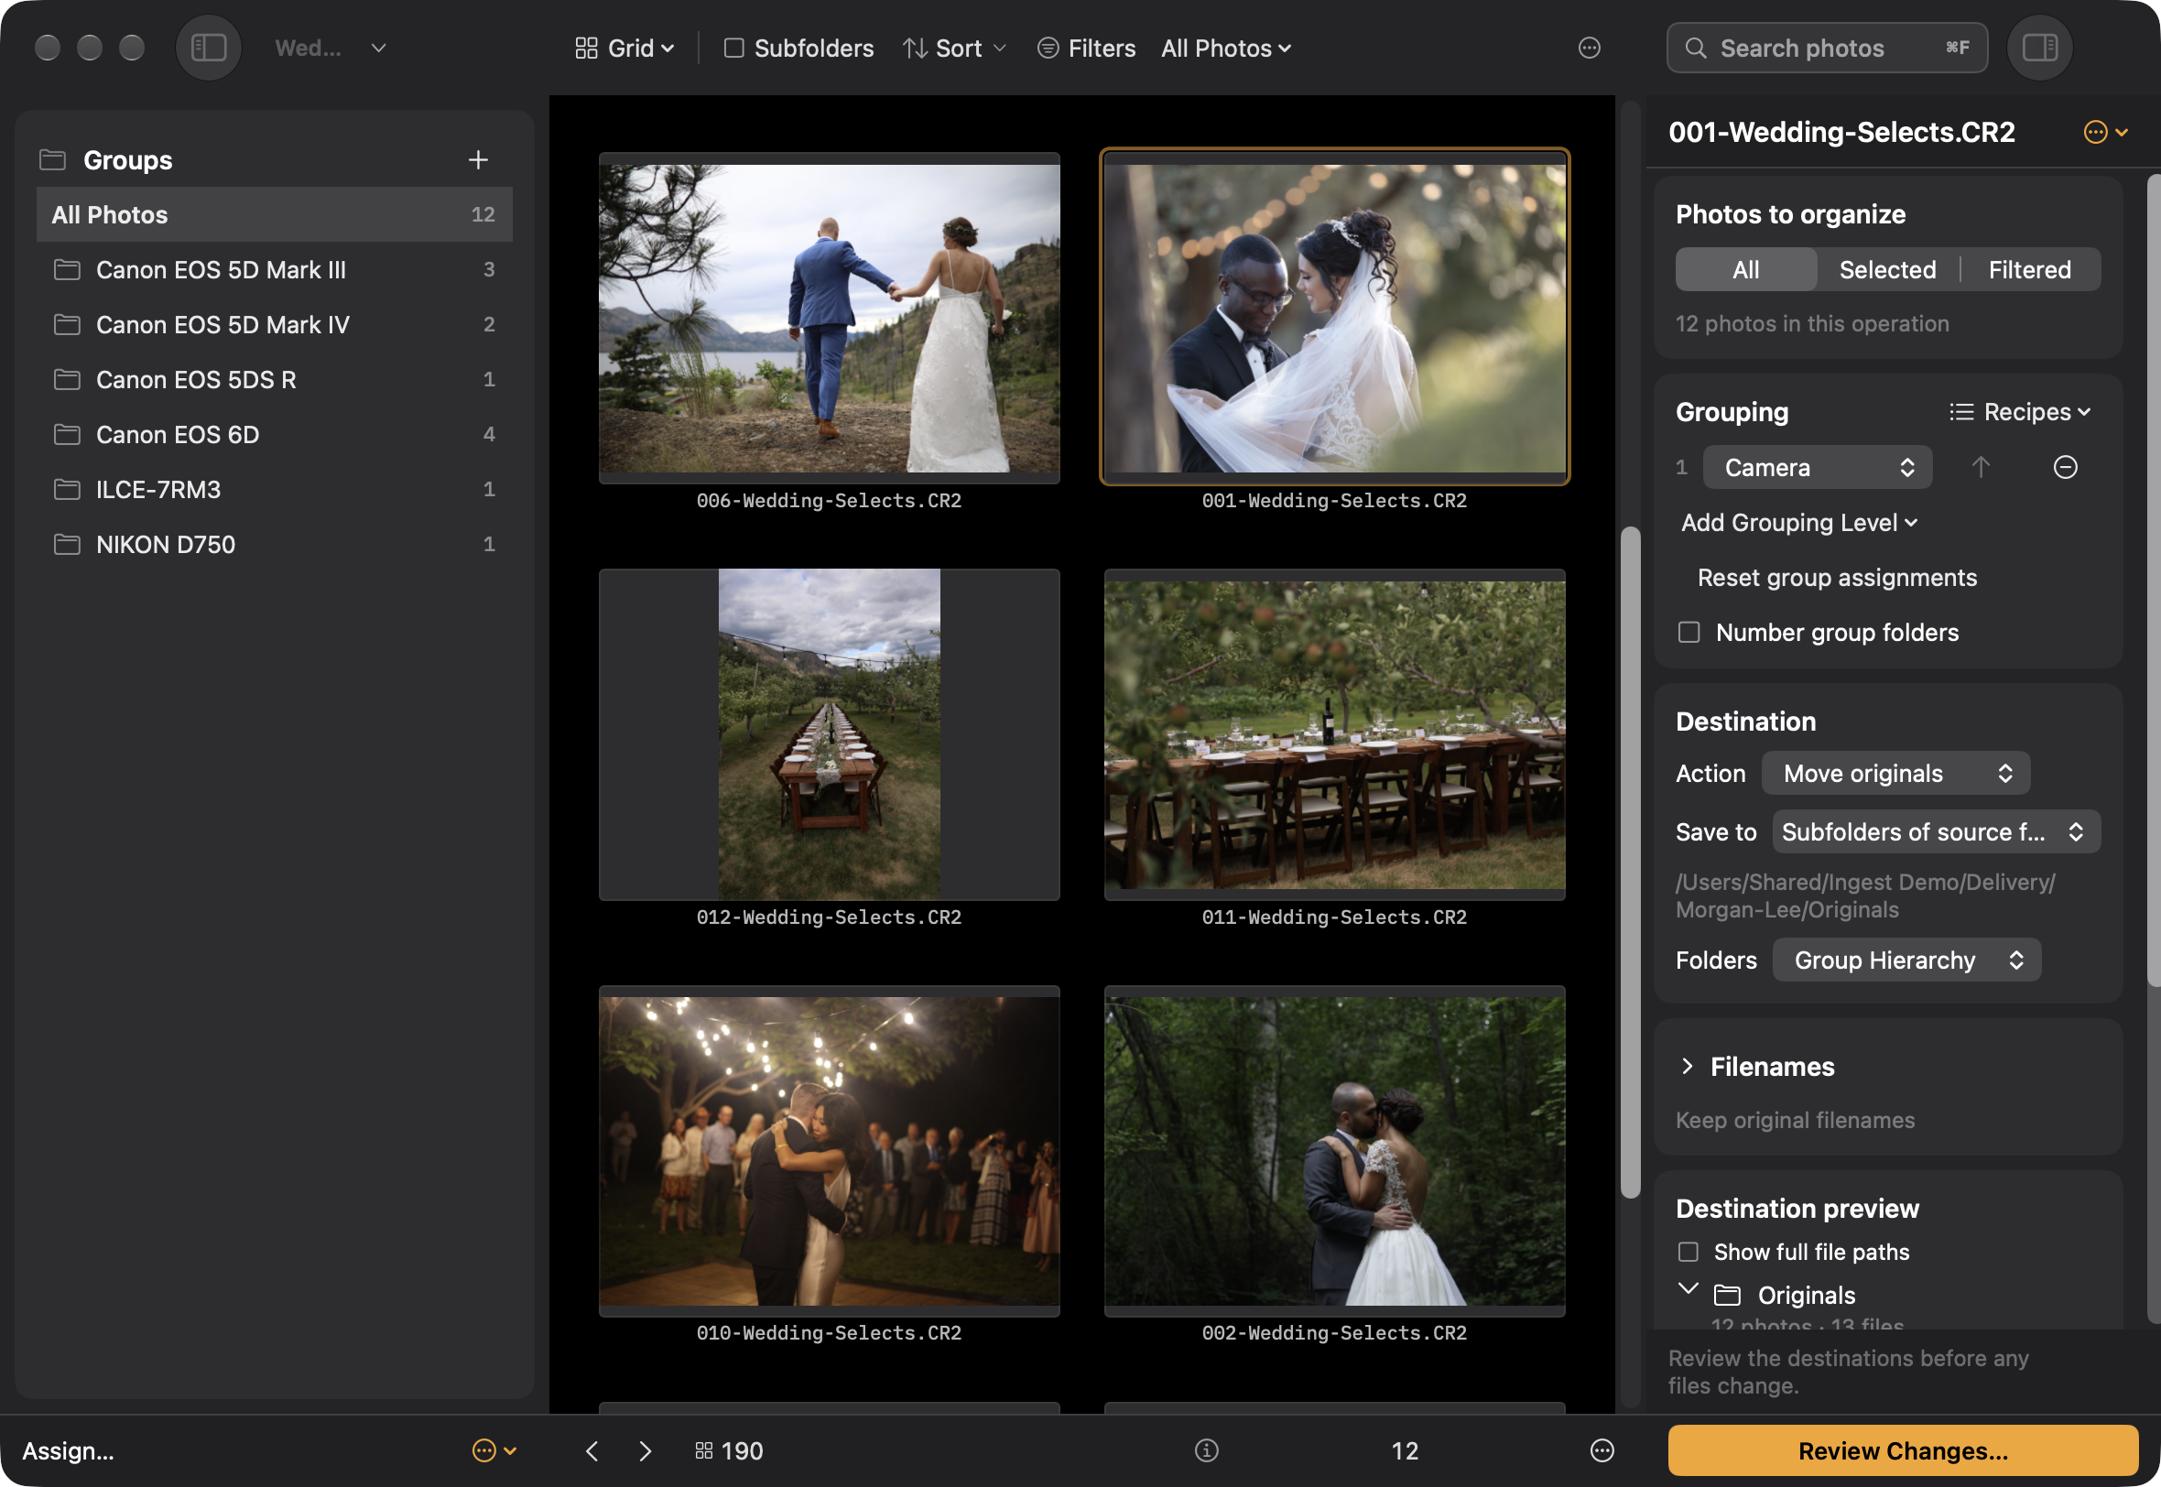Open the Canon EOS 6D group
Image resolution: width=2161 pixels, height=1487 pixels.
pos(275,434)
